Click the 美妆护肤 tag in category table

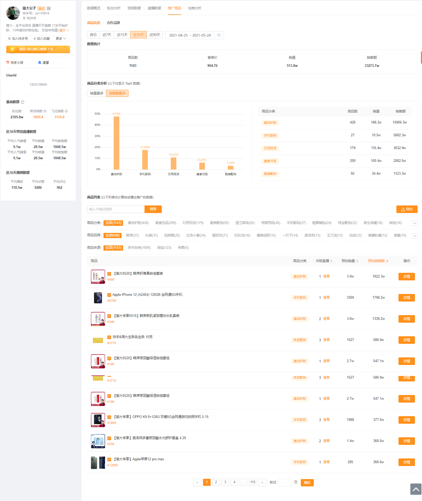[270, 123]
